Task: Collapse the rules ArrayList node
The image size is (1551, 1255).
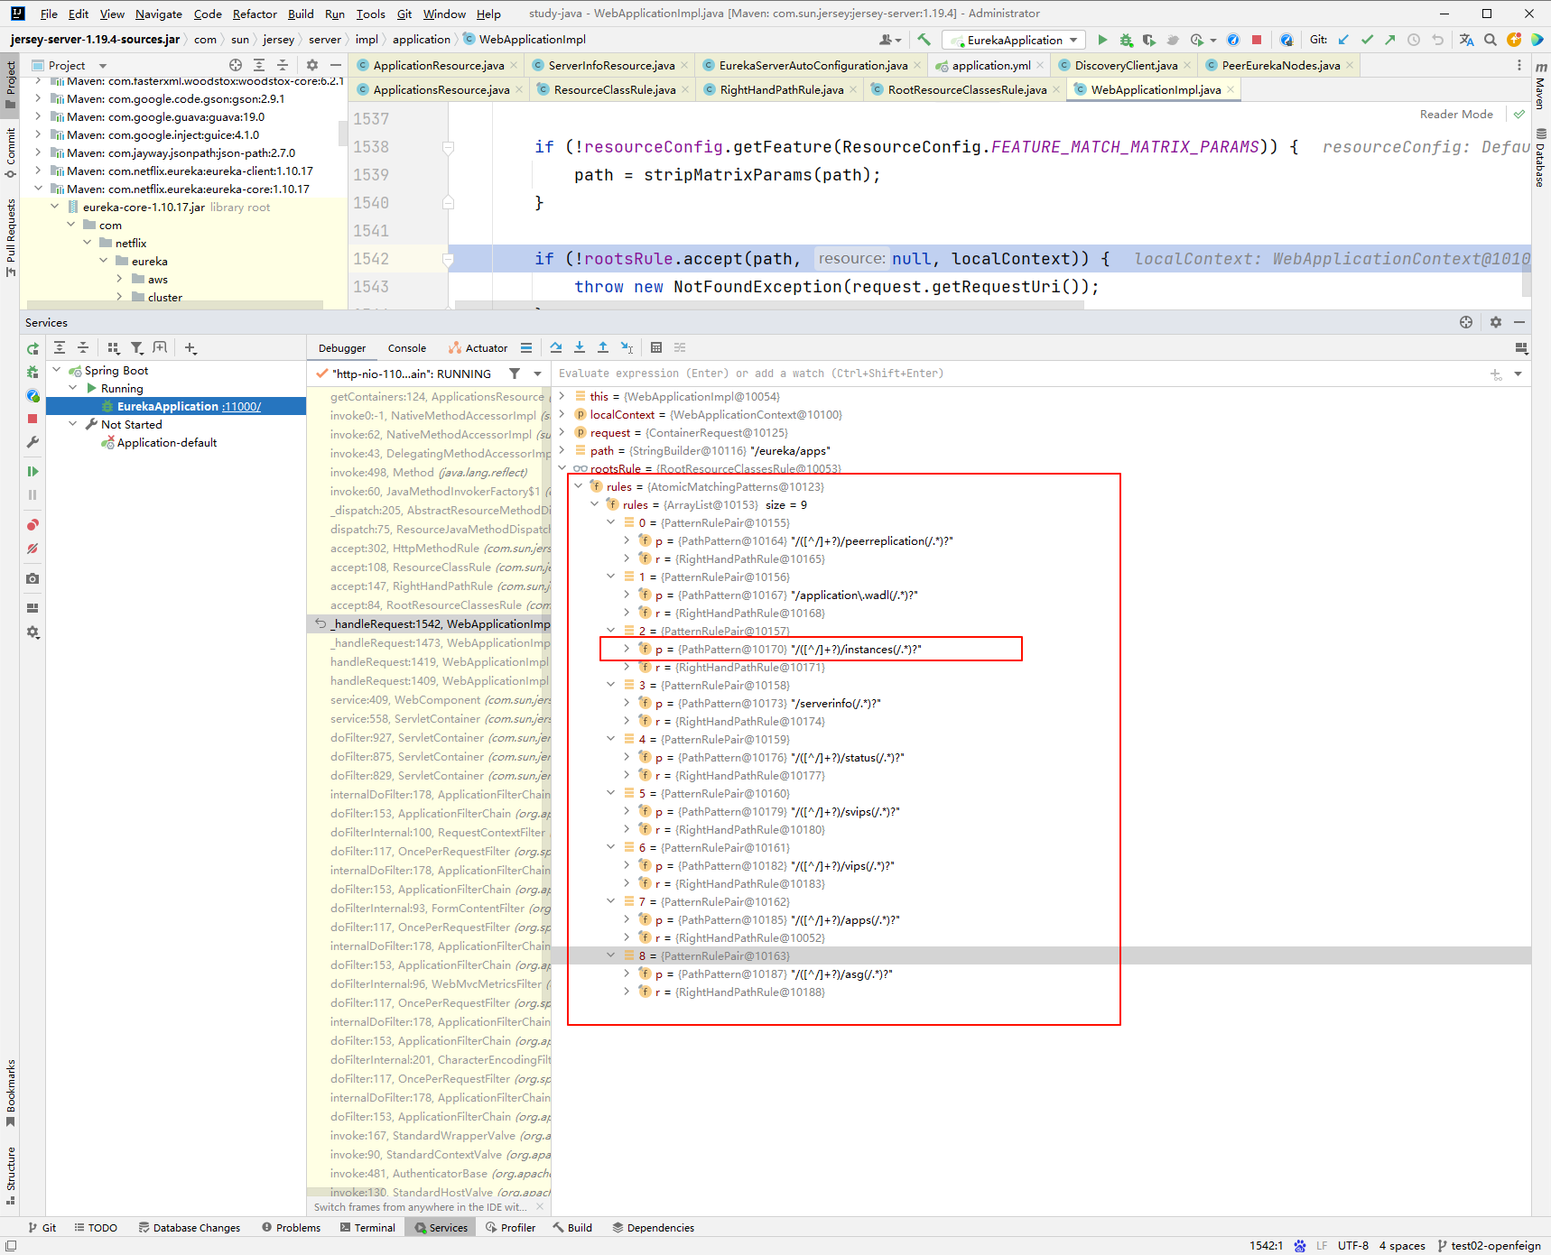Action: click(595, 504)
